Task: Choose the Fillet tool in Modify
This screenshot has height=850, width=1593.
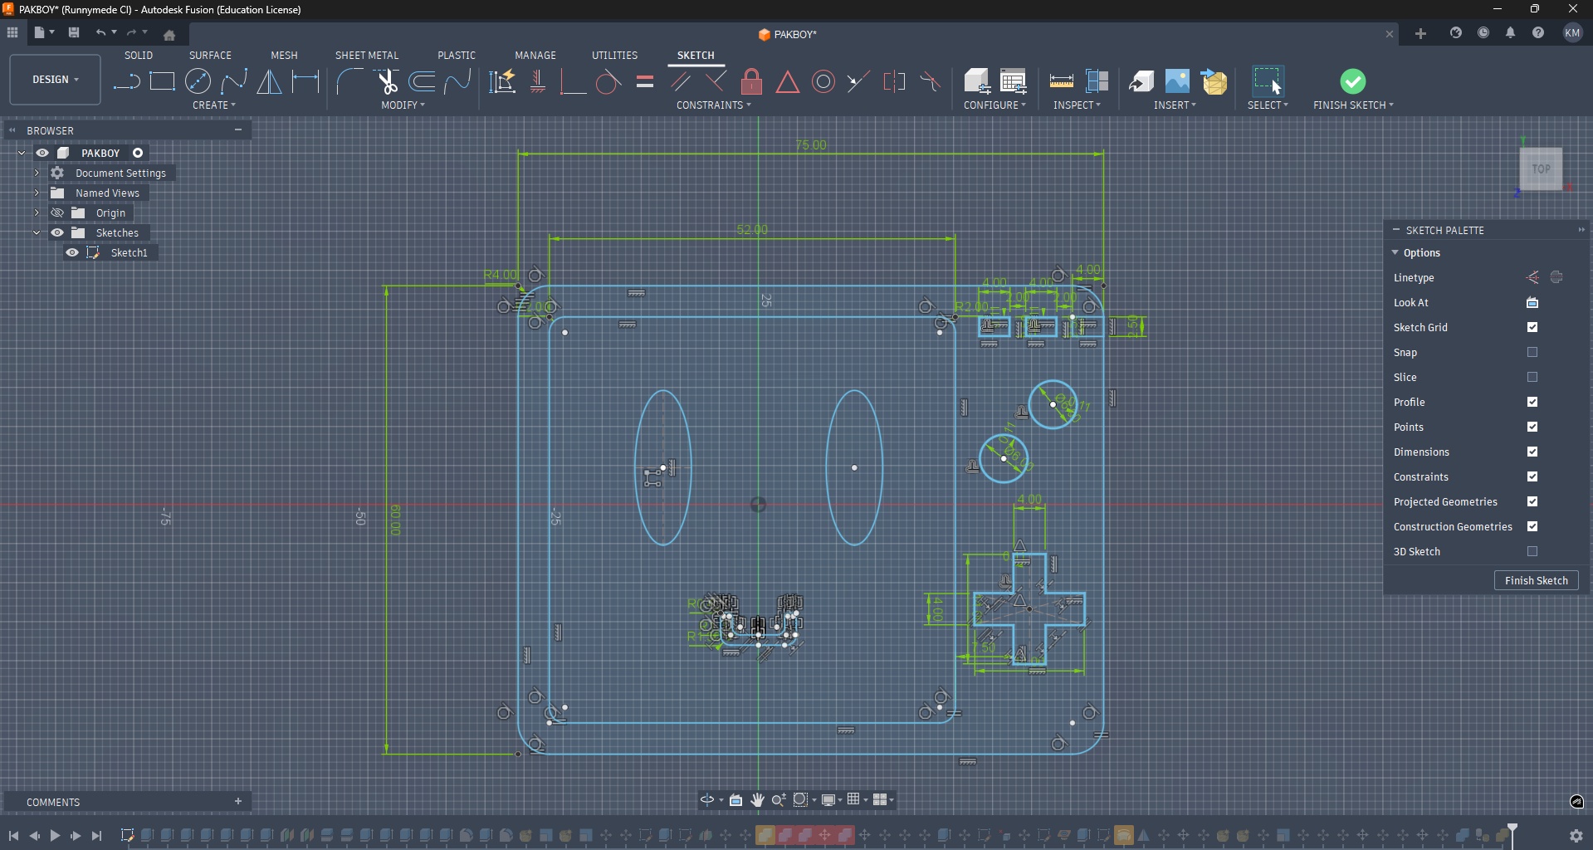Action: (349, 81)
